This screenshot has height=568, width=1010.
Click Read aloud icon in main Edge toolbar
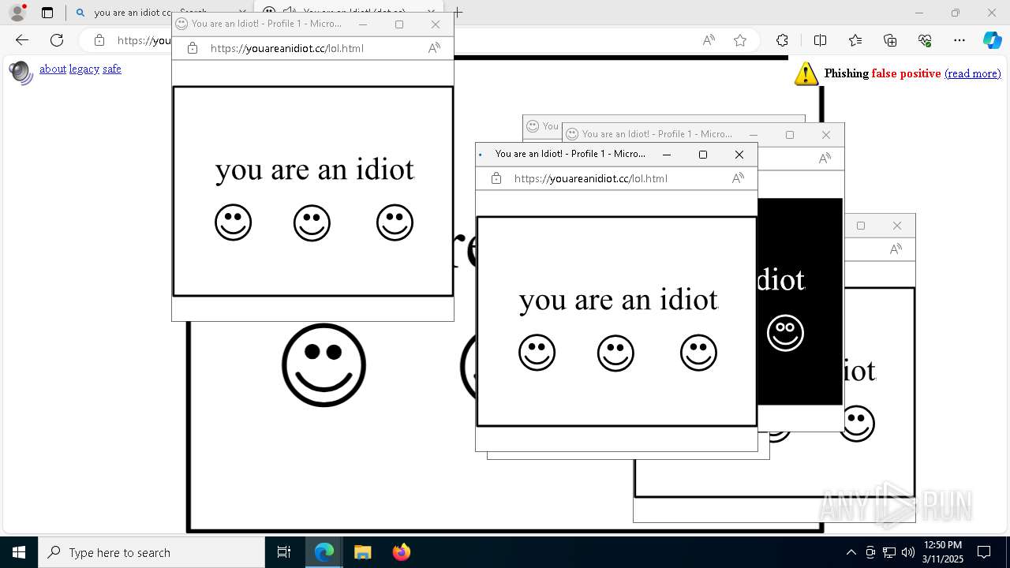(709, 40)
